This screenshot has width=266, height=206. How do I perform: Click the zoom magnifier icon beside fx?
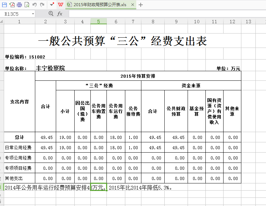coord(51,13)
